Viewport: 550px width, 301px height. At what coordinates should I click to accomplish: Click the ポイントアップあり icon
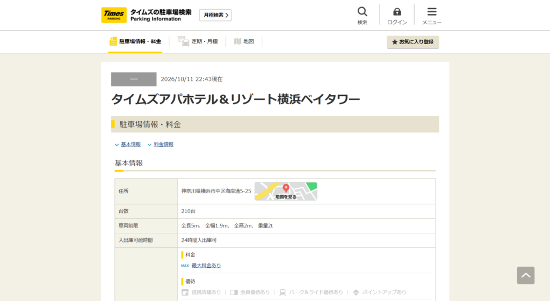pos(356,292)
